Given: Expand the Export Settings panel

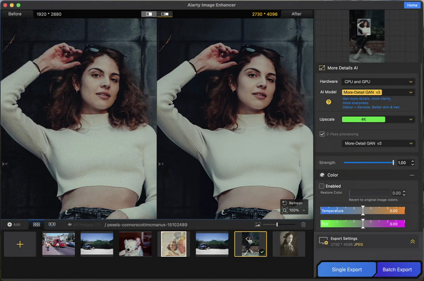Looking at the screenshot, I should (413, 241).
